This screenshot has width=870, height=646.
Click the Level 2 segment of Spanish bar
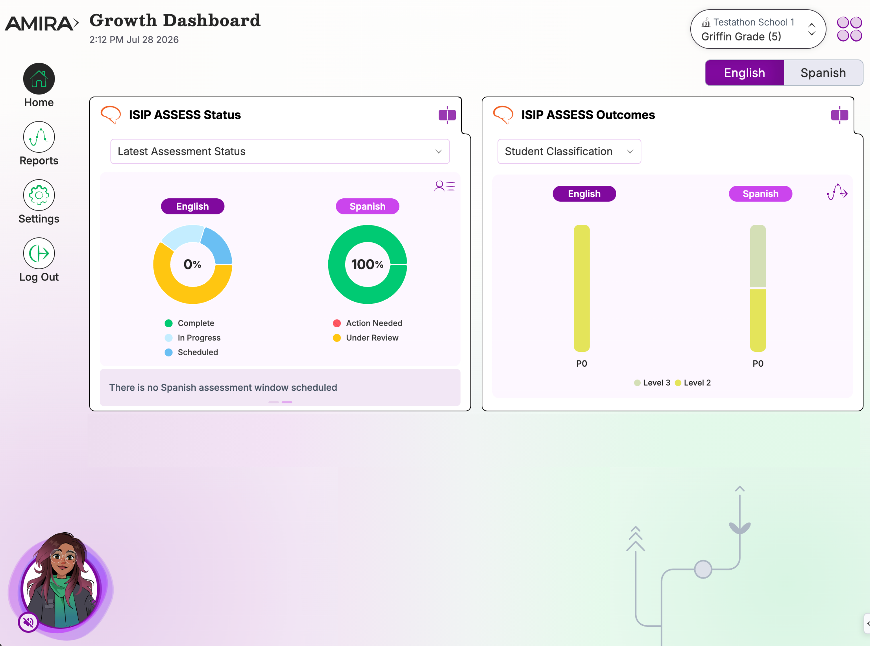[758, 320]
